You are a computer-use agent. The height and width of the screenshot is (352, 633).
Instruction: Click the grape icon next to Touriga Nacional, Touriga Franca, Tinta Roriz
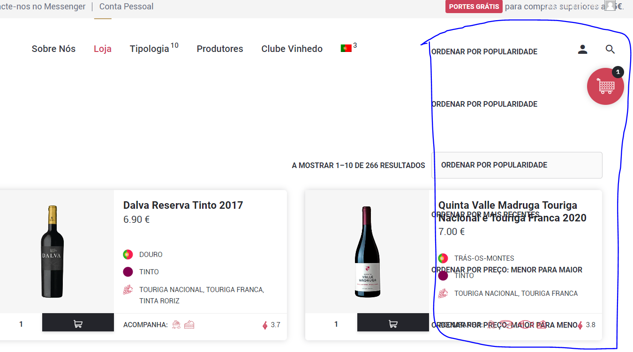(128, 290)
